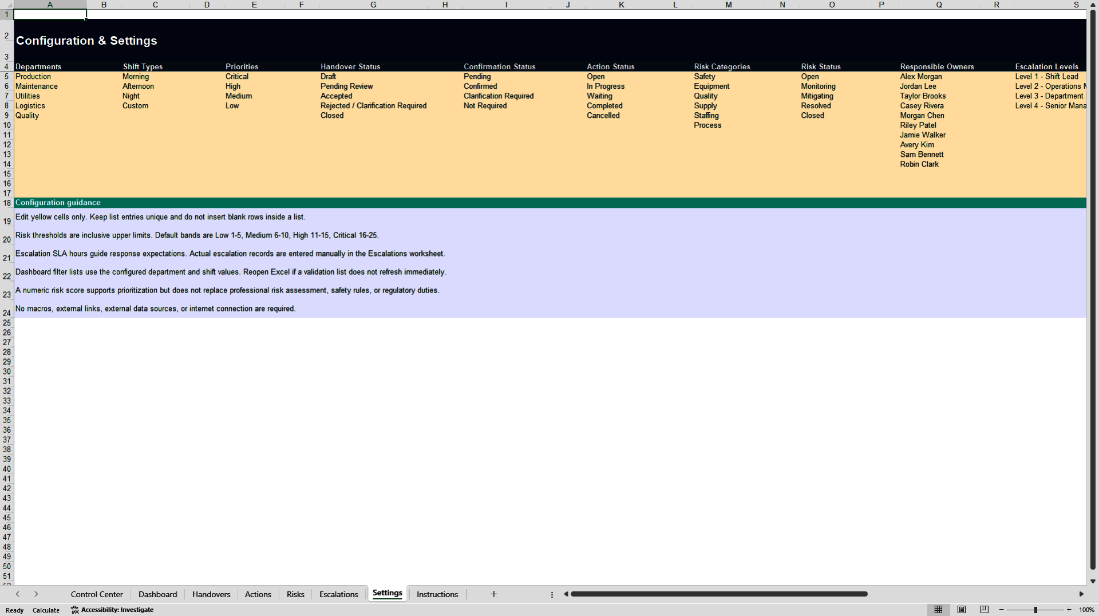Viewport: 1099px width, 616px height.
Task: Select the Equipment risk category cell
Action: pos(728,86)
